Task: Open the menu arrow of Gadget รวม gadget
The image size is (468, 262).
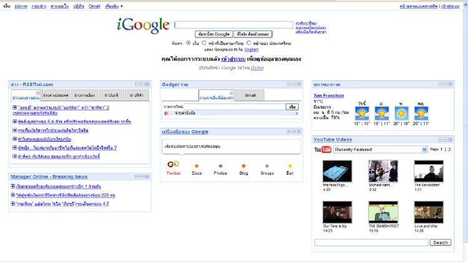Action: tap(289, 84)
